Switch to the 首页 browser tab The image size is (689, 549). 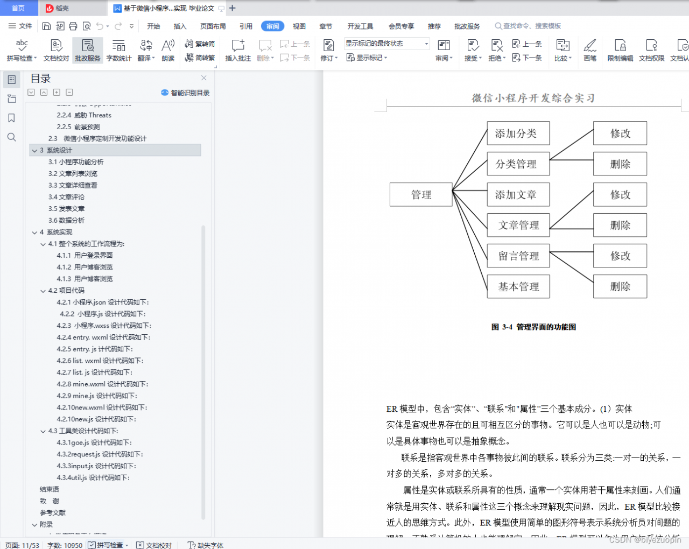(x=19, y=8)
